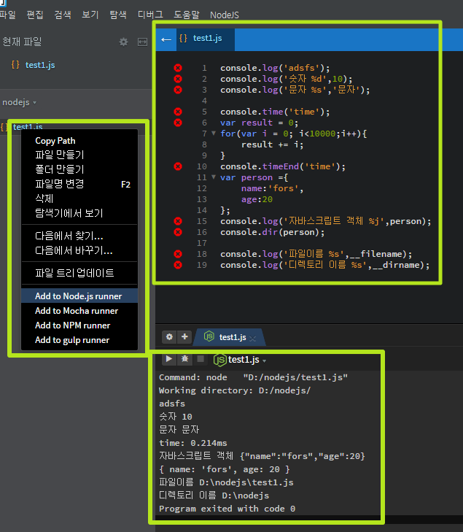Click the error marker on line 5

178,112
